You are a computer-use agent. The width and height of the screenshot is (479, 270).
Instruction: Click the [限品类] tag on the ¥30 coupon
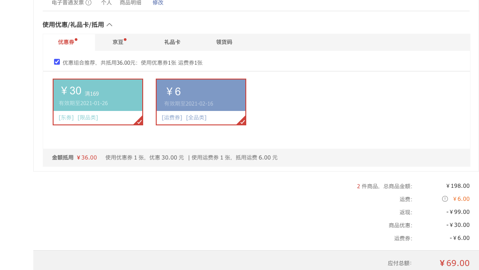[x=88, y=118]
